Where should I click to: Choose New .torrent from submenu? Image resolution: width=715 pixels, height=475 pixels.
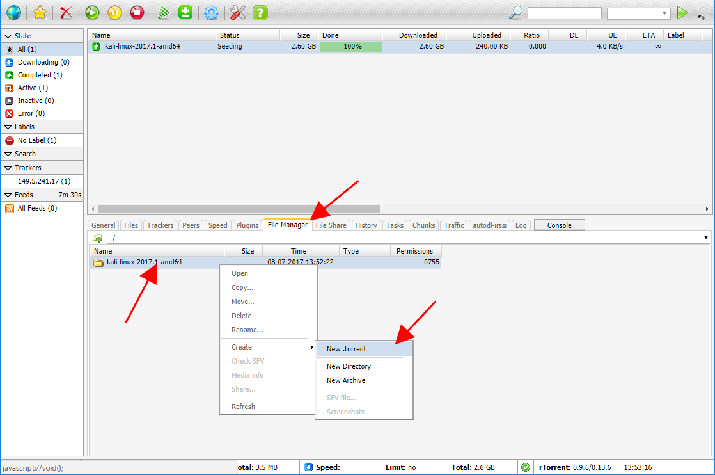tap(365, 349)
